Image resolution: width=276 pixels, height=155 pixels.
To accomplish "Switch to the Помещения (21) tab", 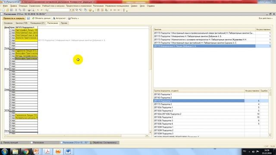I will (38, 23).
